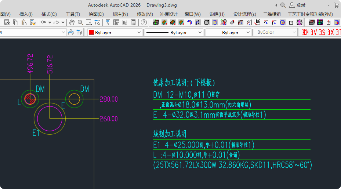Click the red 3V toolbar button

click(313, 32)
